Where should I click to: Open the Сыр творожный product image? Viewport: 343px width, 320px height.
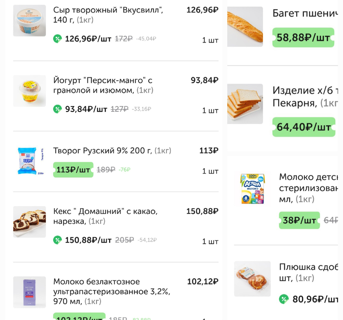(29, 21)
